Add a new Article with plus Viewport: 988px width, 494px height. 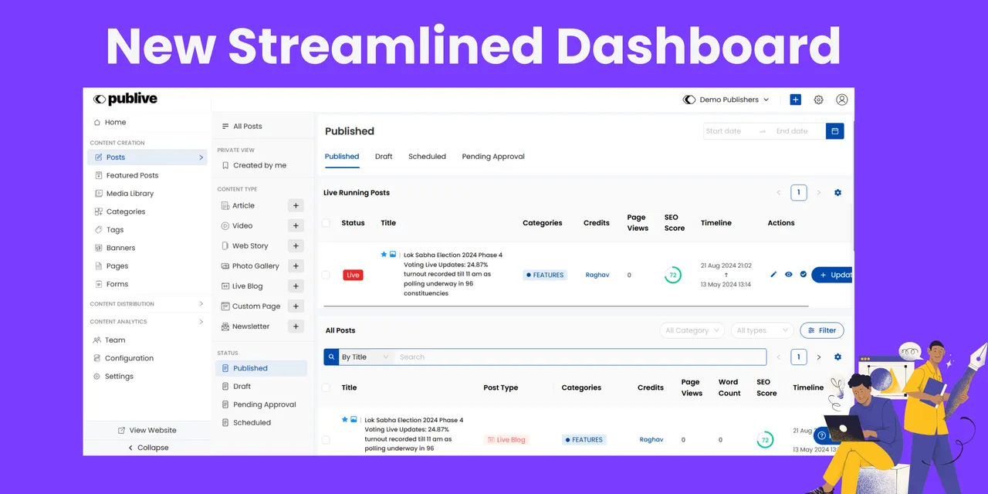(x=296, y=205)
